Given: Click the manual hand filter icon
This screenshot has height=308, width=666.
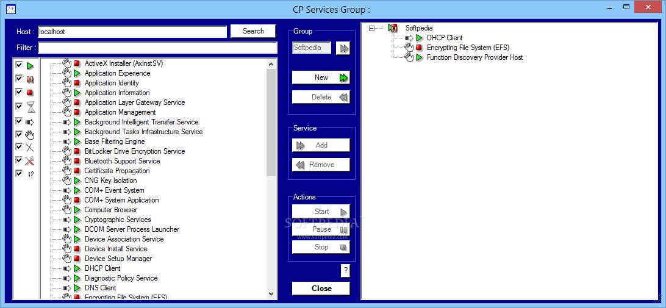Looking at the screenshot, I should (30, 135).
